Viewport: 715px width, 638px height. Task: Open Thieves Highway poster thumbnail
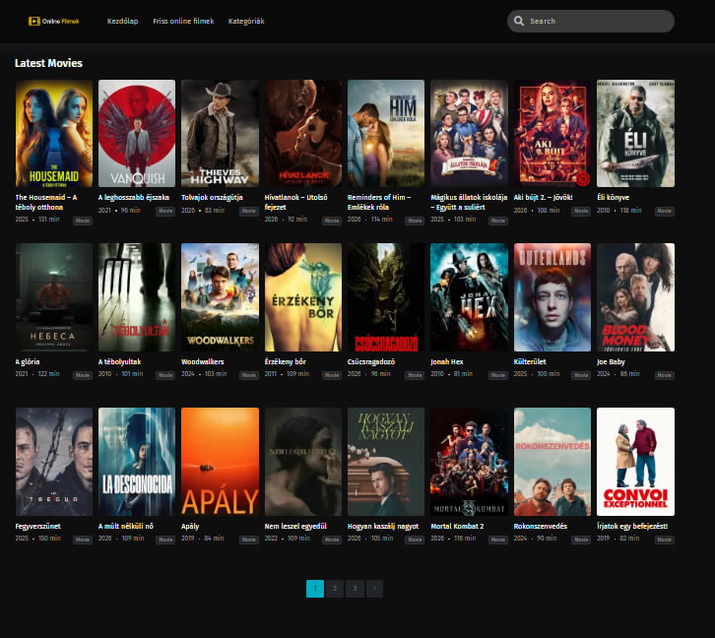[x=220, y=134]
